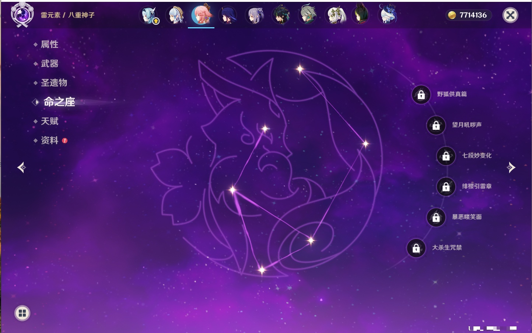
Task: Open the locked 七段妙变化 constellation icon
Action: [x=446, y=156]
